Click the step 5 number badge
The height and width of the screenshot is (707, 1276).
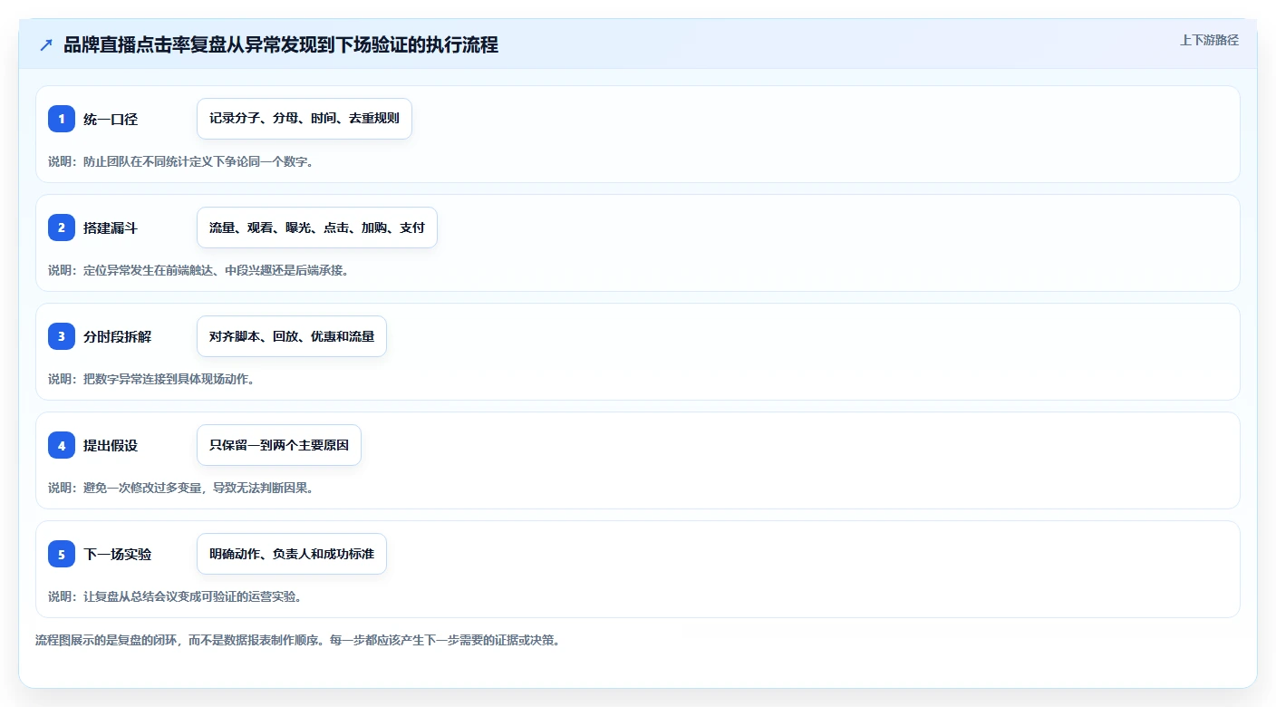click(62, 554)
